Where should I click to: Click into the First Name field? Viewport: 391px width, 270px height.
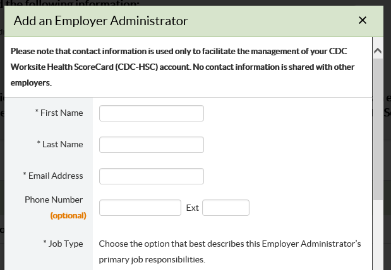tap(152, 113)
